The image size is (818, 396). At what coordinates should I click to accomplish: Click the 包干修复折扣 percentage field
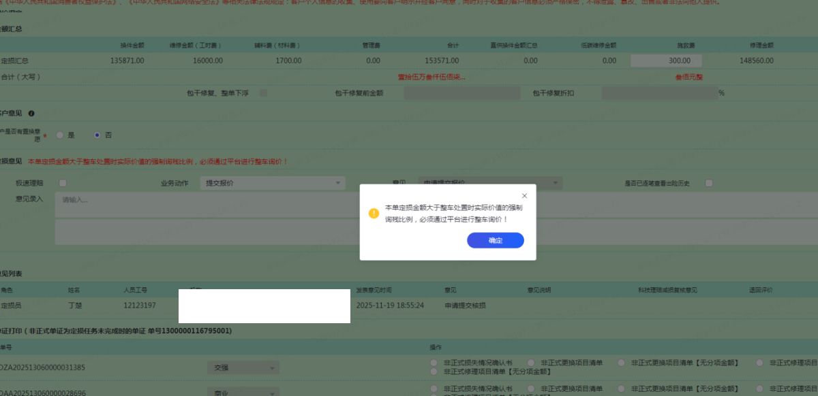[658, 93]
